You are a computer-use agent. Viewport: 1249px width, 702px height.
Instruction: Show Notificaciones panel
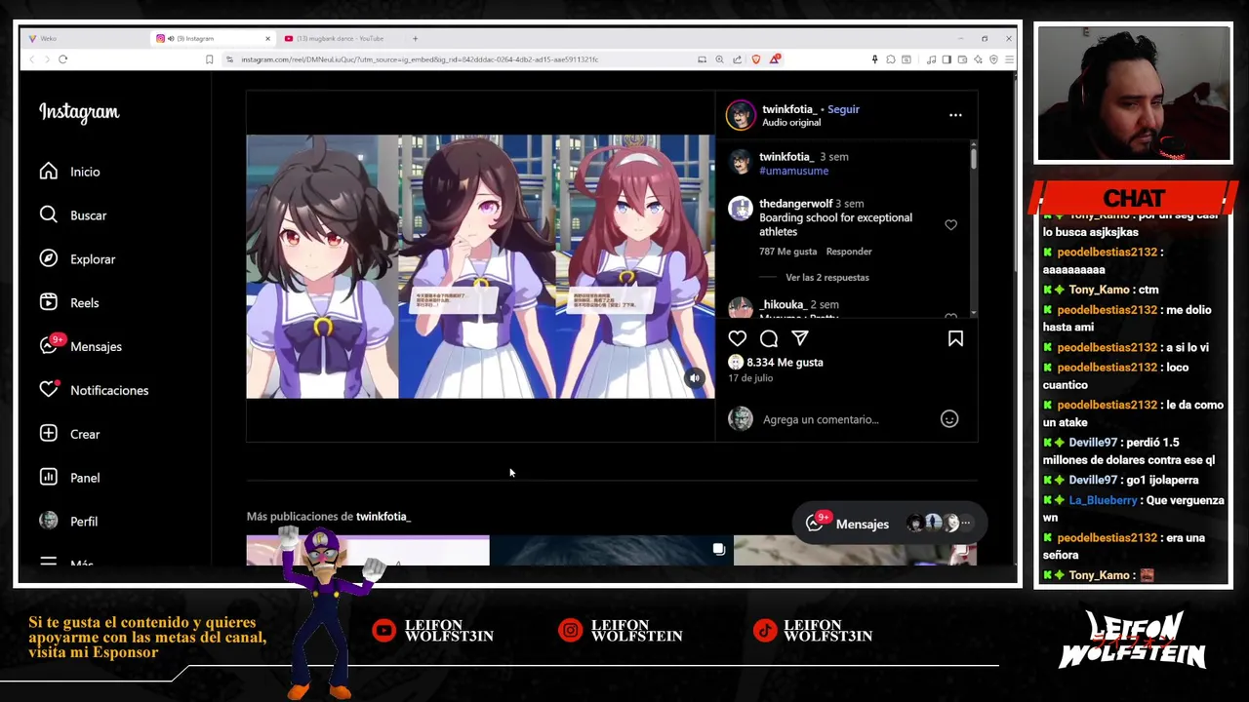(94, 390)
